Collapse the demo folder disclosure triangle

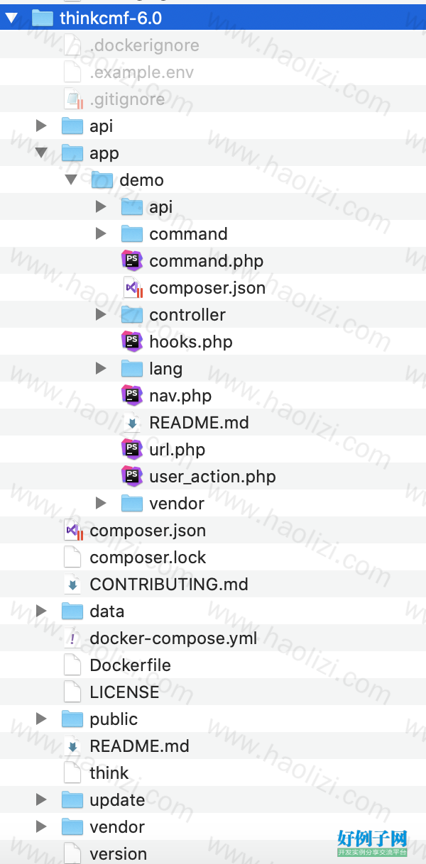71,180
